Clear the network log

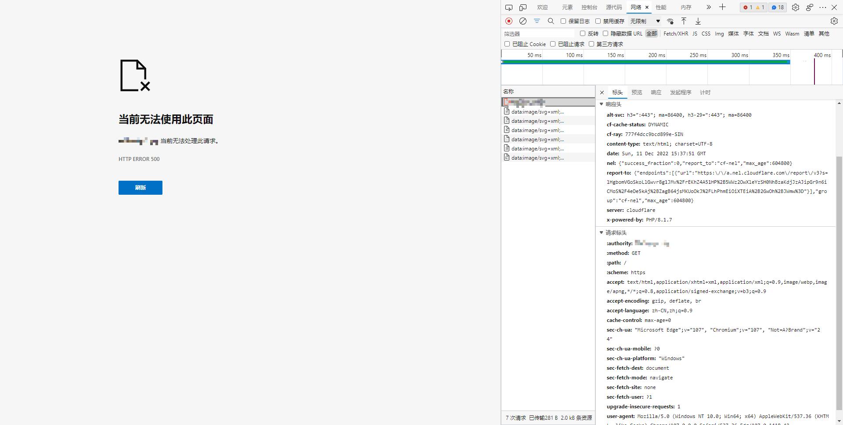[523, 21]
